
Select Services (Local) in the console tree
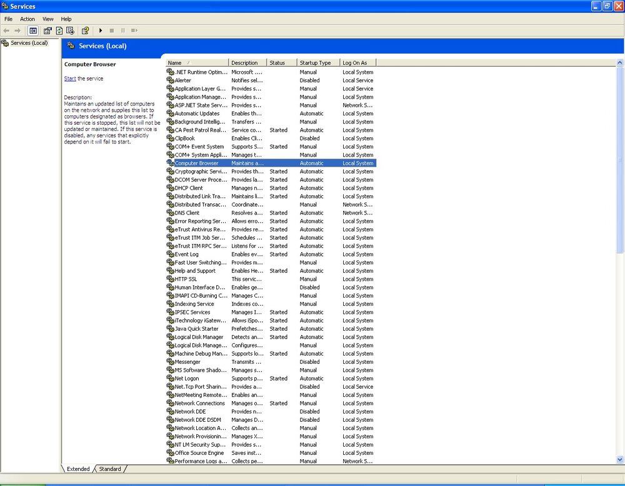[29, 43]
